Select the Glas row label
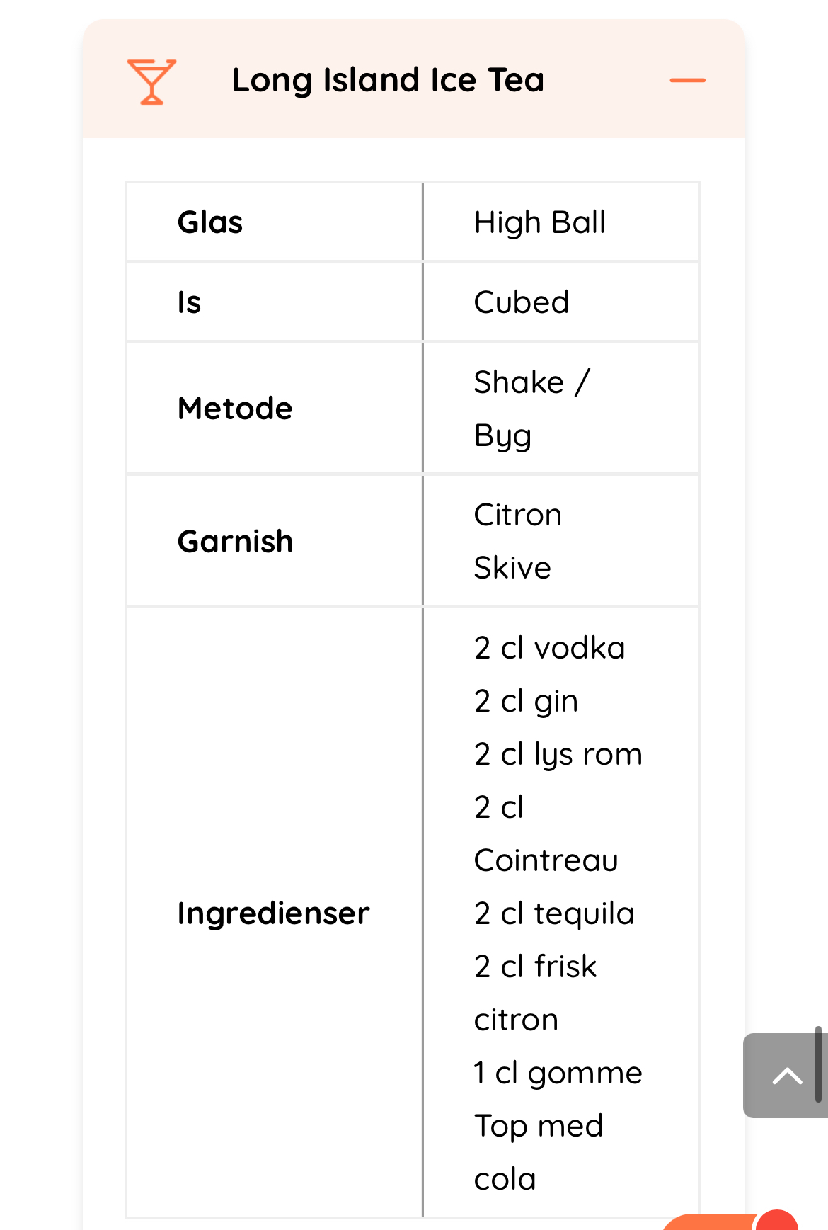828x1230 pixels. click(x=210, y=222)
